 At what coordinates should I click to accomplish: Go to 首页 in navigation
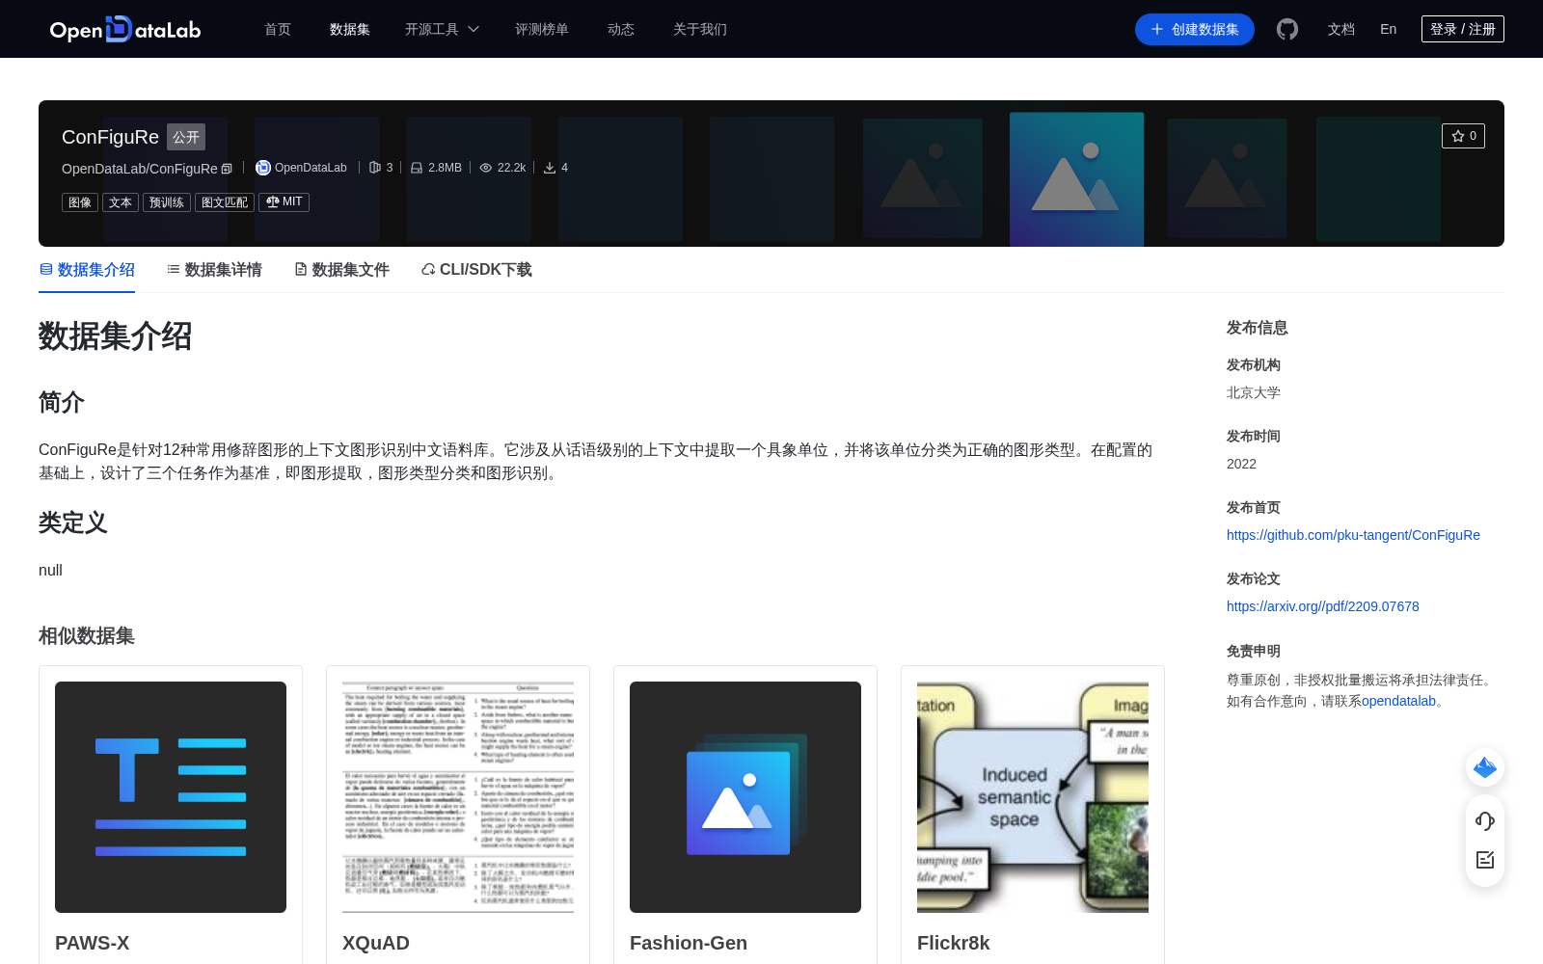point(278,29)
